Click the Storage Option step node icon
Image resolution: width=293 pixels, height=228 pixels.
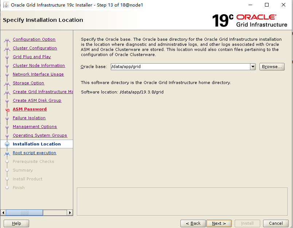click(7, 83)
